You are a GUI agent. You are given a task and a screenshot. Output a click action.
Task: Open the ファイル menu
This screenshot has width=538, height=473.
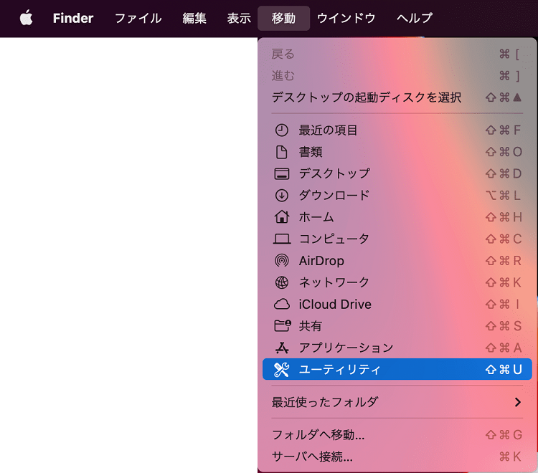(x=138, y=18)
